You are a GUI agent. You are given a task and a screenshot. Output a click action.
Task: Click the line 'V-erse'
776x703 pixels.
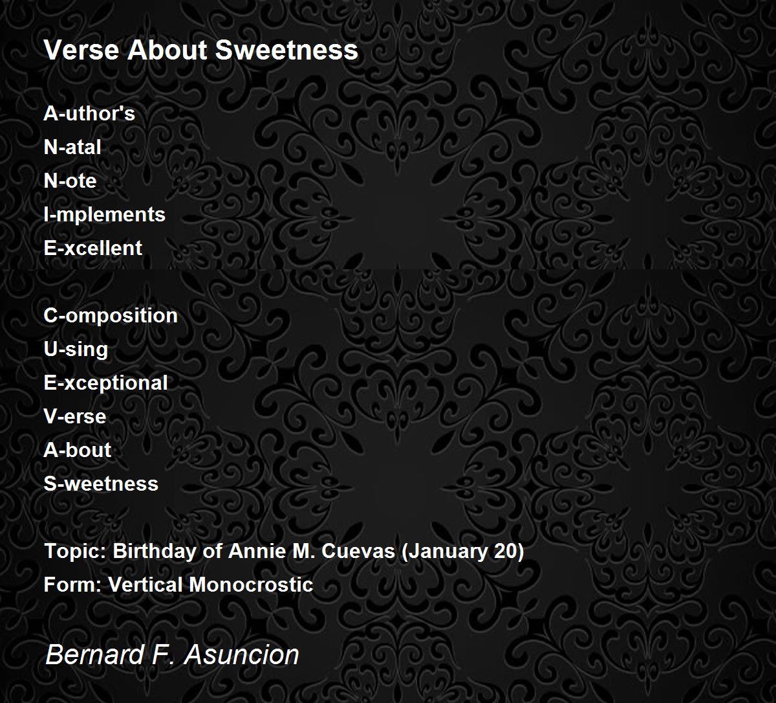click(x=75, y=416)
